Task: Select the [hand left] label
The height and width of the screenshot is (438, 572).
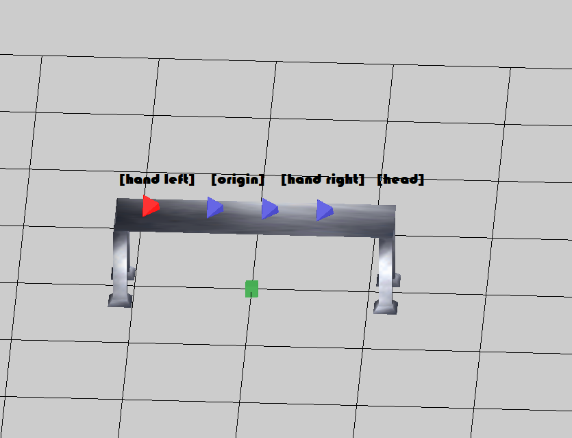Action: 157,179
